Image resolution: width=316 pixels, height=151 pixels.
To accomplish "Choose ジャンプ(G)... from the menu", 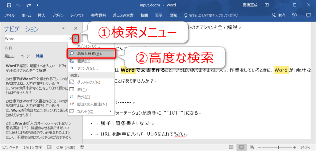I will [91, 68].
